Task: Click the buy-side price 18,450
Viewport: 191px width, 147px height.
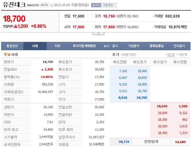Action: pyautogui.click(x=163, y=133)
